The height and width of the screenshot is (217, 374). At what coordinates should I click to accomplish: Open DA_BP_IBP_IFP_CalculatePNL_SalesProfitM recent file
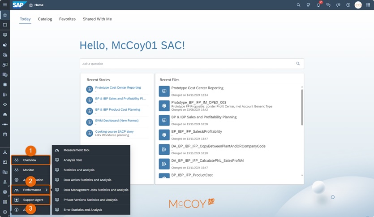(x=207, y=161)
